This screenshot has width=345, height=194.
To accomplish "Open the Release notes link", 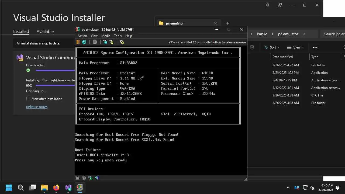I will click(x=37, y=107).
